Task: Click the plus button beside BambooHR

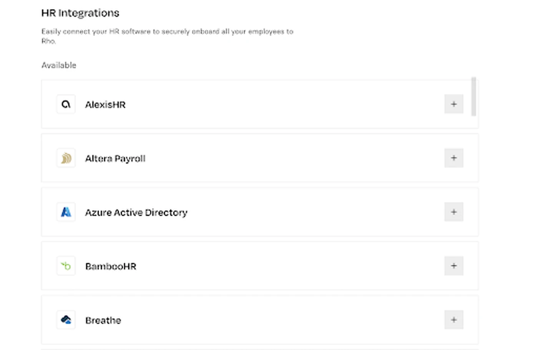Action: (454, 266)
